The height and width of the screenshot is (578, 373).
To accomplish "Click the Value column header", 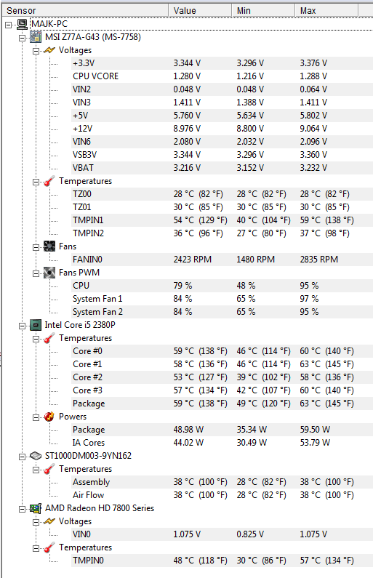I will coord(200,10).
